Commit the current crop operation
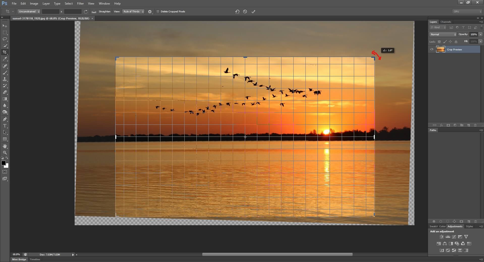 tap(253, 12)
